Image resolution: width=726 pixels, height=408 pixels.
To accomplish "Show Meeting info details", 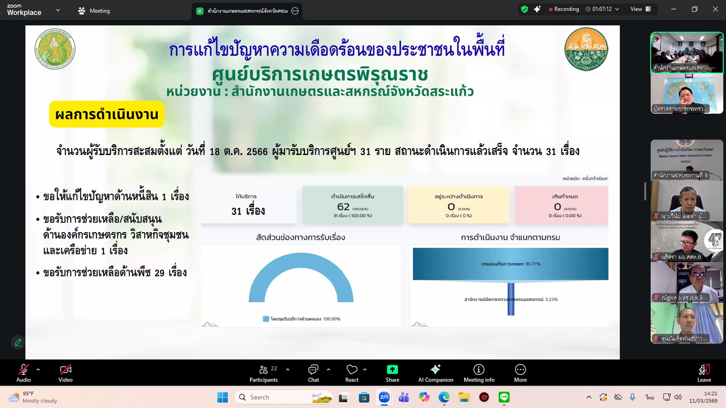I will pyautogui.click(x=478, y=373).
